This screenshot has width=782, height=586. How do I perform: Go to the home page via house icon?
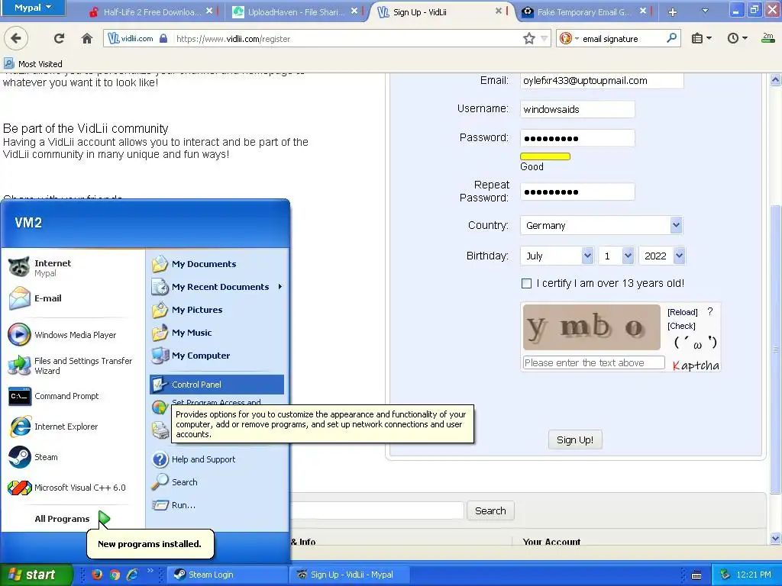click(x=87, y=38)
